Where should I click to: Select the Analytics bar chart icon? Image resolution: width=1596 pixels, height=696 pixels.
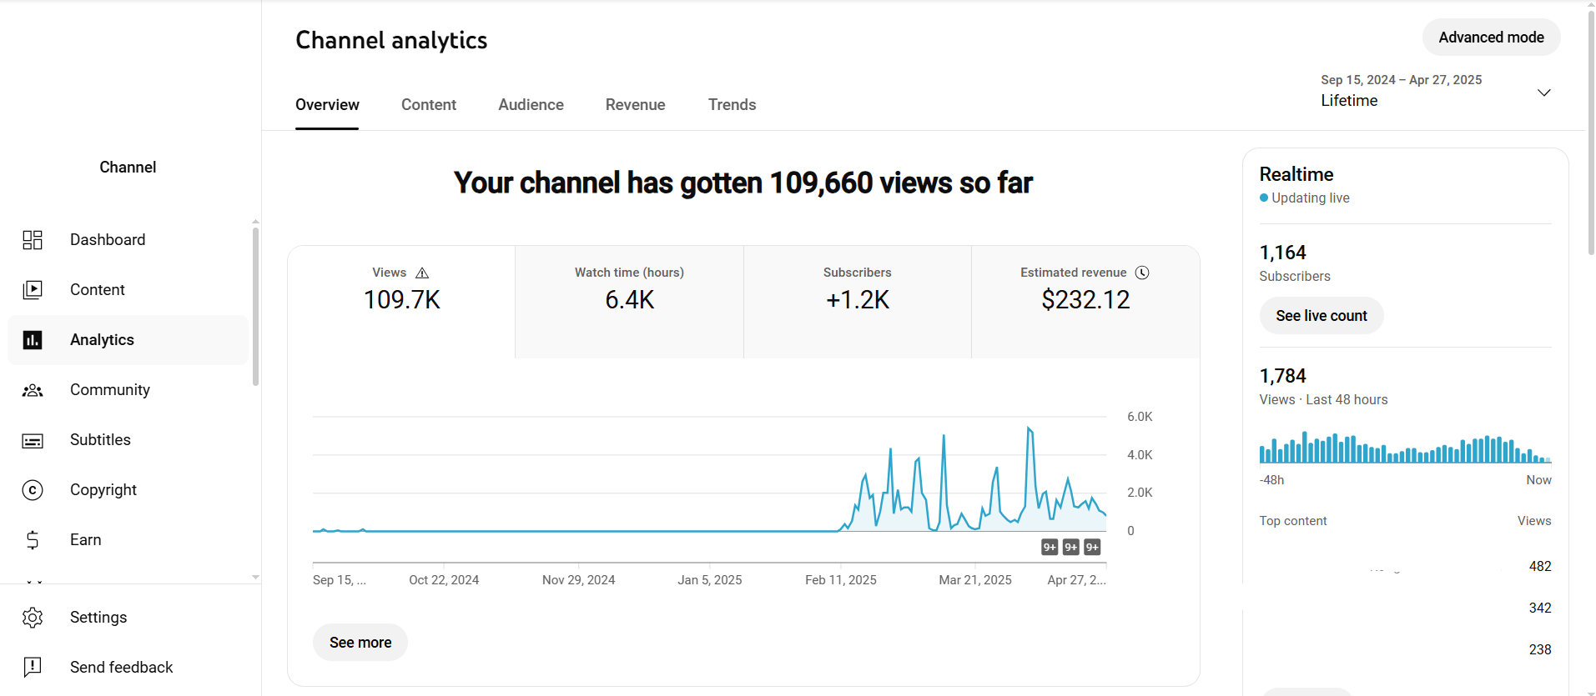click(x=33, y=340)
